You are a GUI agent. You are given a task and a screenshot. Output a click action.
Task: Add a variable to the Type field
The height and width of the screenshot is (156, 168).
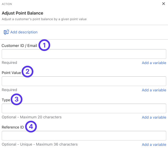point(154,117)
